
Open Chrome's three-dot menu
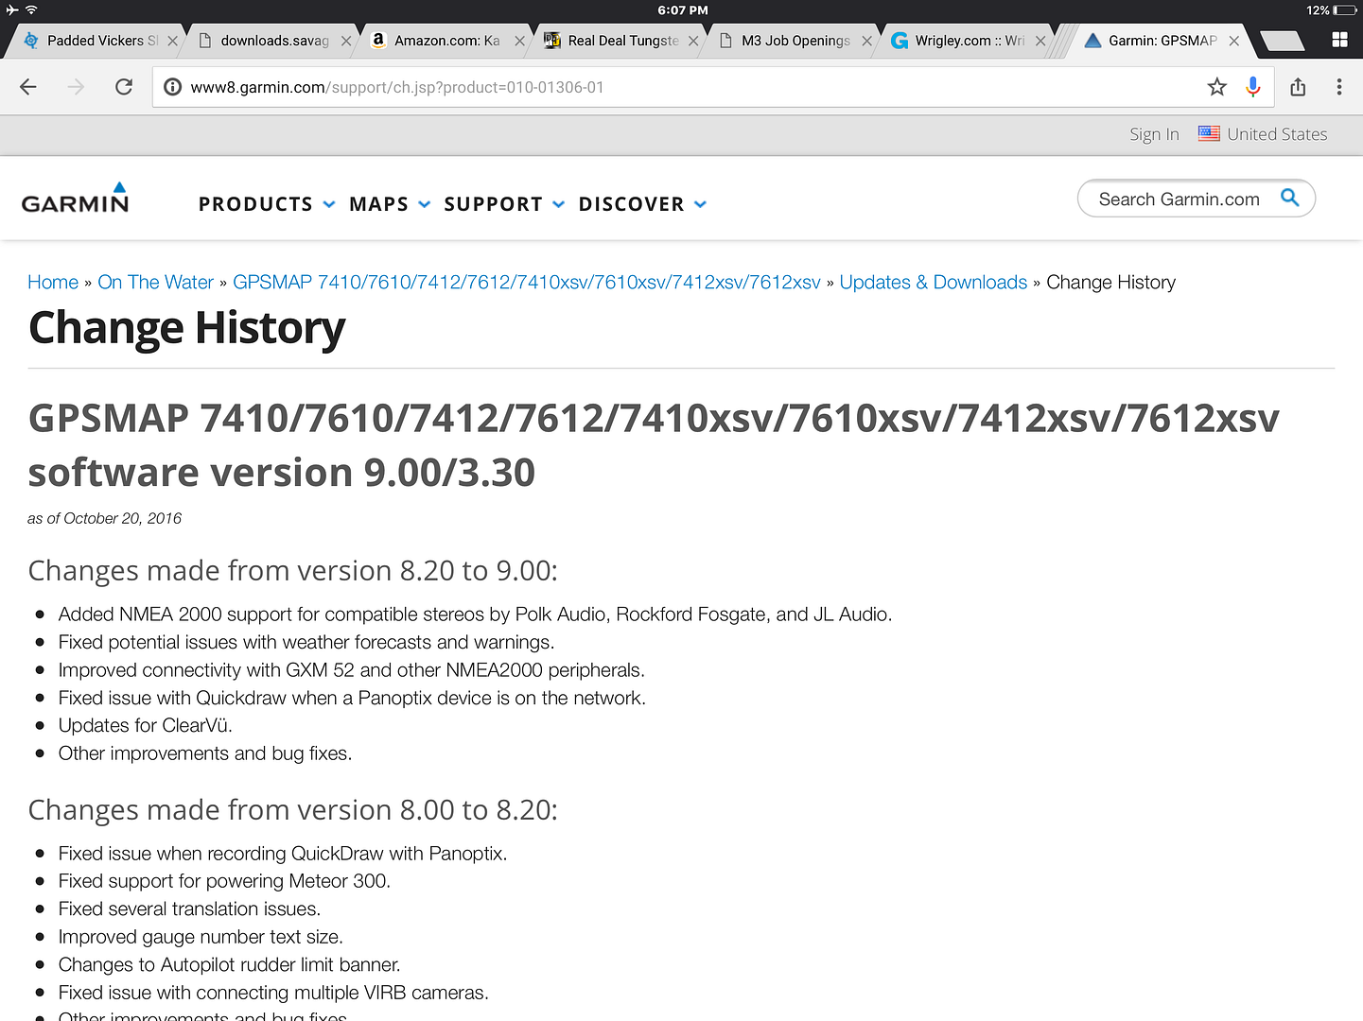coord(1339,87)
